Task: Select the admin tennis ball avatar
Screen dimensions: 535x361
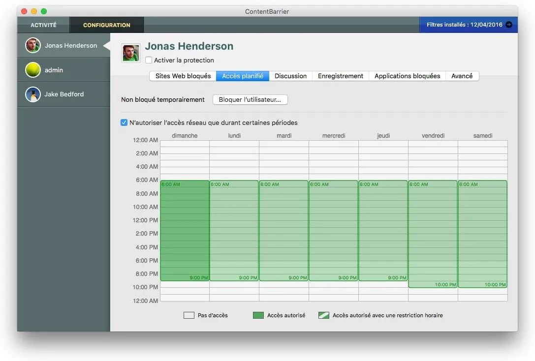Action: tap(33, 70)
